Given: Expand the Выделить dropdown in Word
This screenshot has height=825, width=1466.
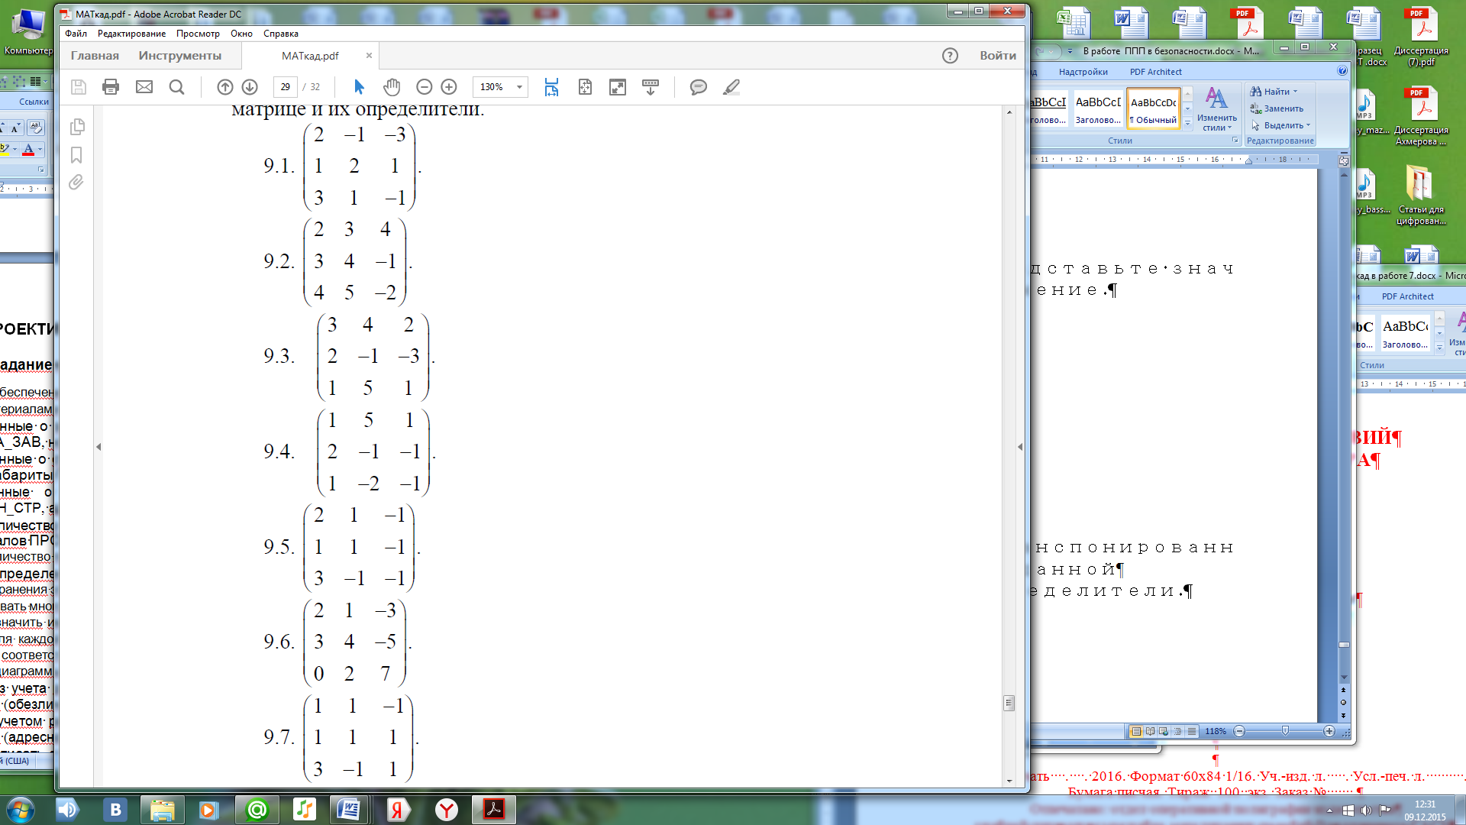Looking at the screenshot, I should point(1308,125).
